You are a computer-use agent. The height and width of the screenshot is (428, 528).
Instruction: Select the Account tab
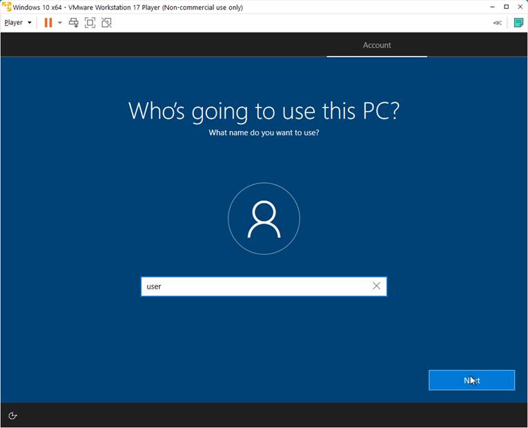tap(377, 46)
